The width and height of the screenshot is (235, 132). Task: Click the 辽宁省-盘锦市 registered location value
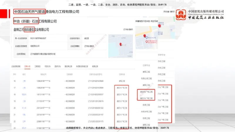(89, 46)
